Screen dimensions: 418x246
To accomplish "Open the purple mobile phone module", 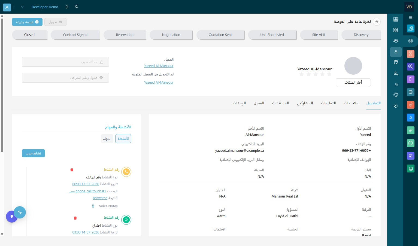I will [x=411, y=79].
